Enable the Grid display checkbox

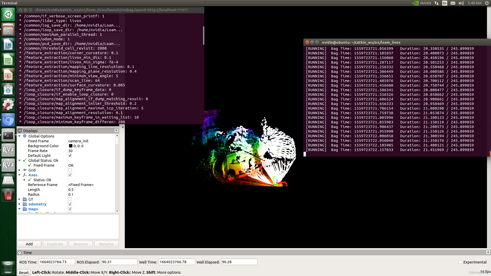pos(70,170)
